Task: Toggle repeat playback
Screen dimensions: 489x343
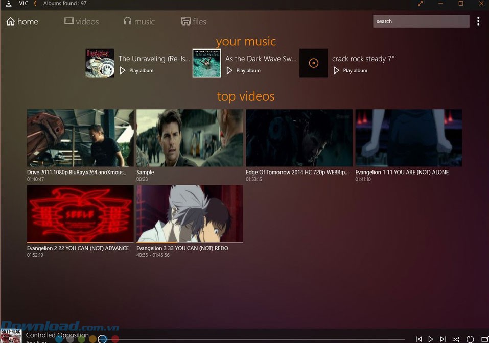Action: 470,339
